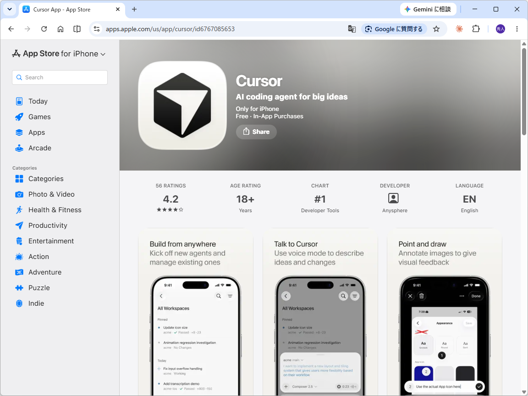528x396 pixels.
Task: Click the page vertical scrollbar
Action: coord(524,91)
